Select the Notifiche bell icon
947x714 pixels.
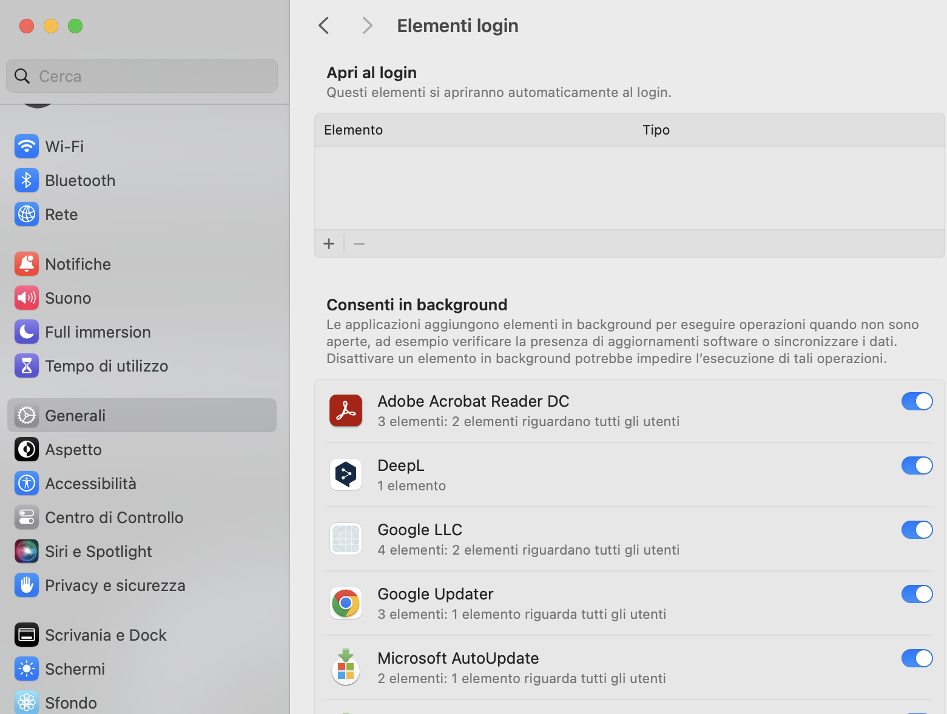click(26, 264)
